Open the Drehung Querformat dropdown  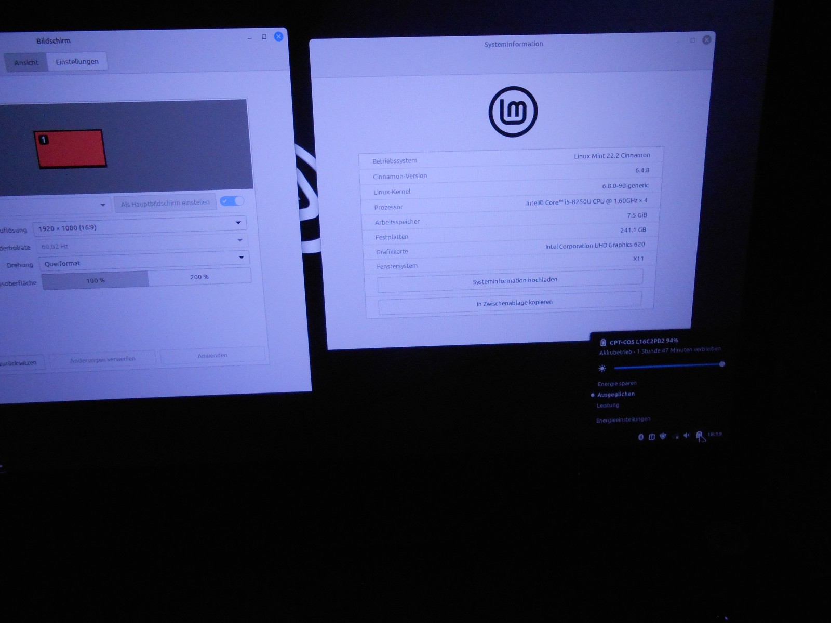[x=143, y=261]
